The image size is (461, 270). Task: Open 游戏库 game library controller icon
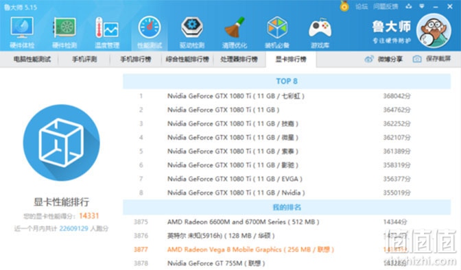click(320, 28)
